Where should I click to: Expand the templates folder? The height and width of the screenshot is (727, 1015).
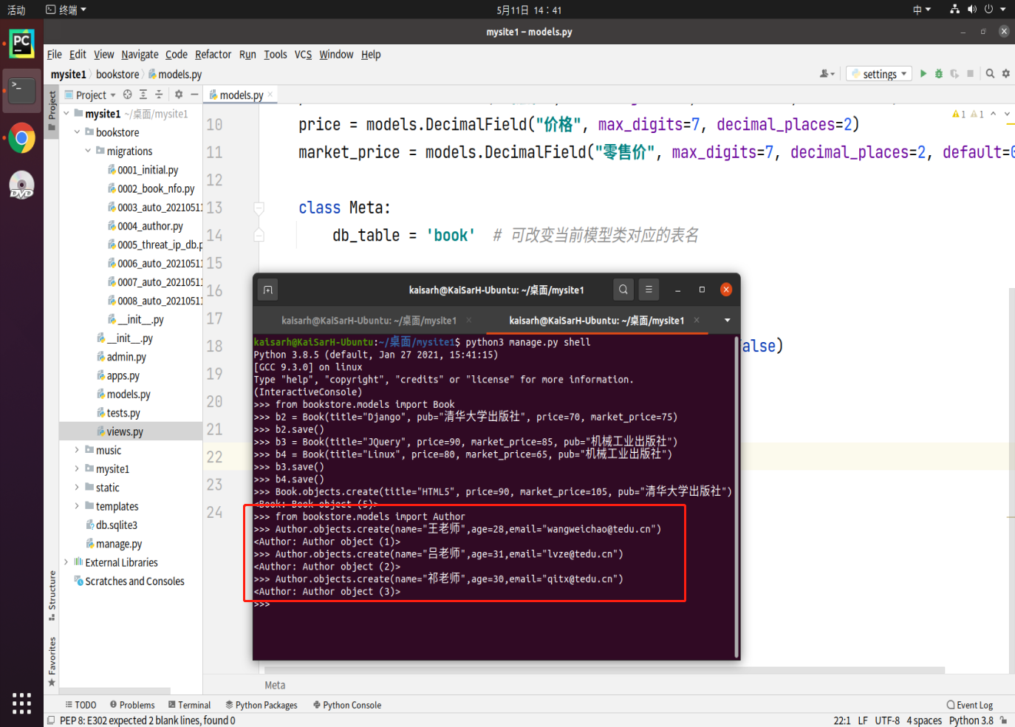[77, 506]
